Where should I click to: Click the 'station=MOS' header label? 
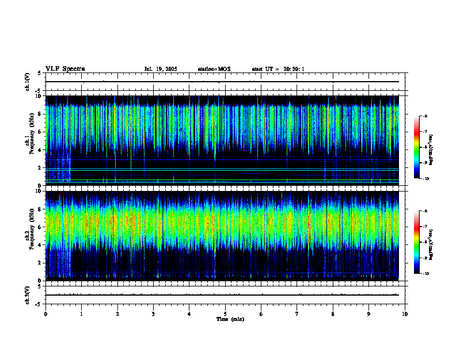[x=214, y=69]
